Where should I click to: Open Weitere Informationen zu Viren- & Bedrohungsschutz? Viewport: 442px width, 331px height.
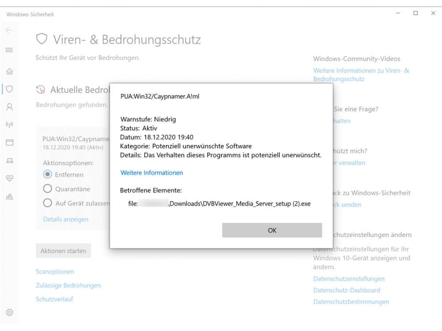(x=361, y=75)
